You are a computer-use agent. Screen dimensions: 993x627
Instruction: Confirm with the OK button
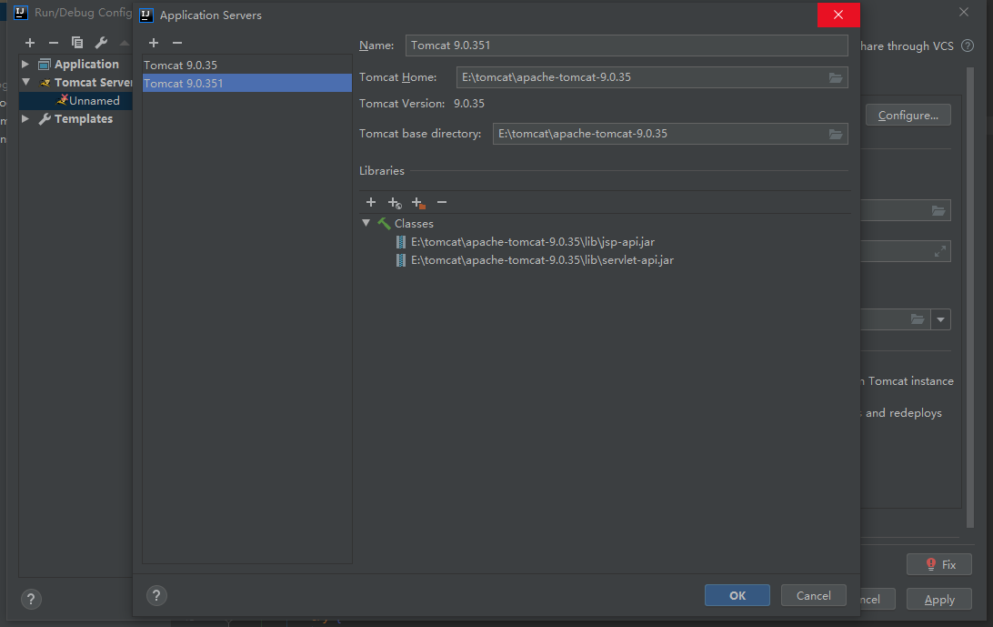point(737,595)
